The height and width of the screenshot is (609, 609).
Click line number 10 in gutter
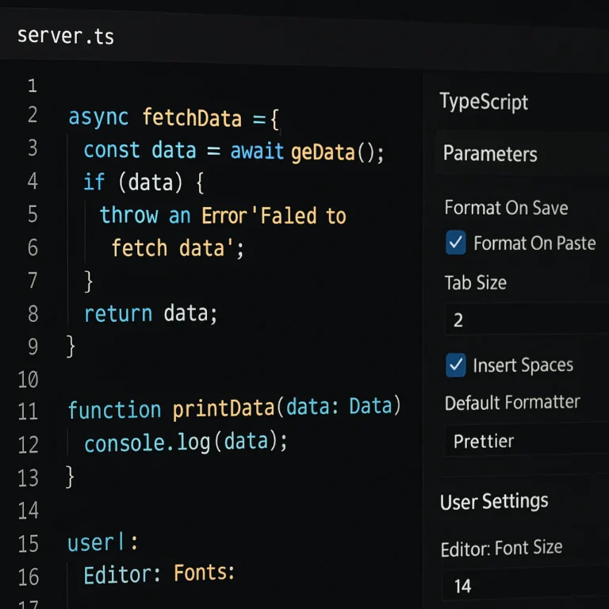(x=28, y=380)
